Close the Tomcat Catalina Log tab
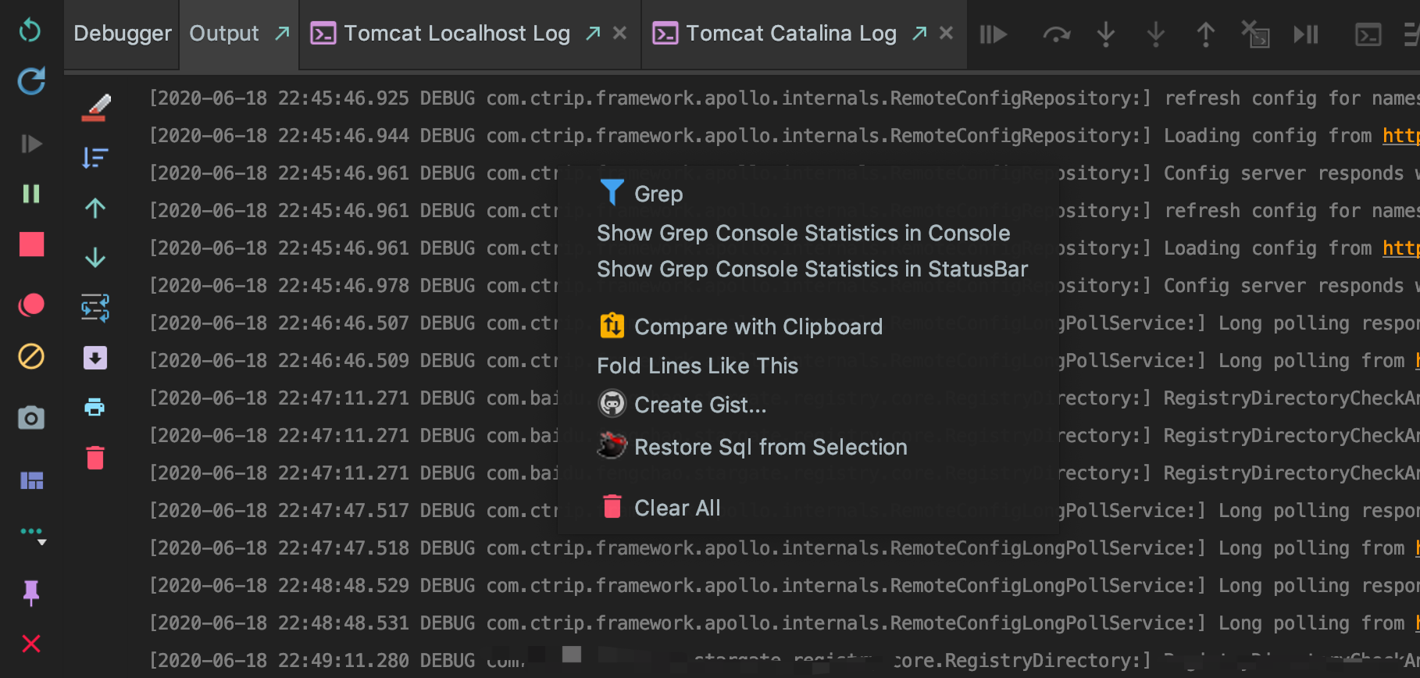 click(x=947, y=34)
